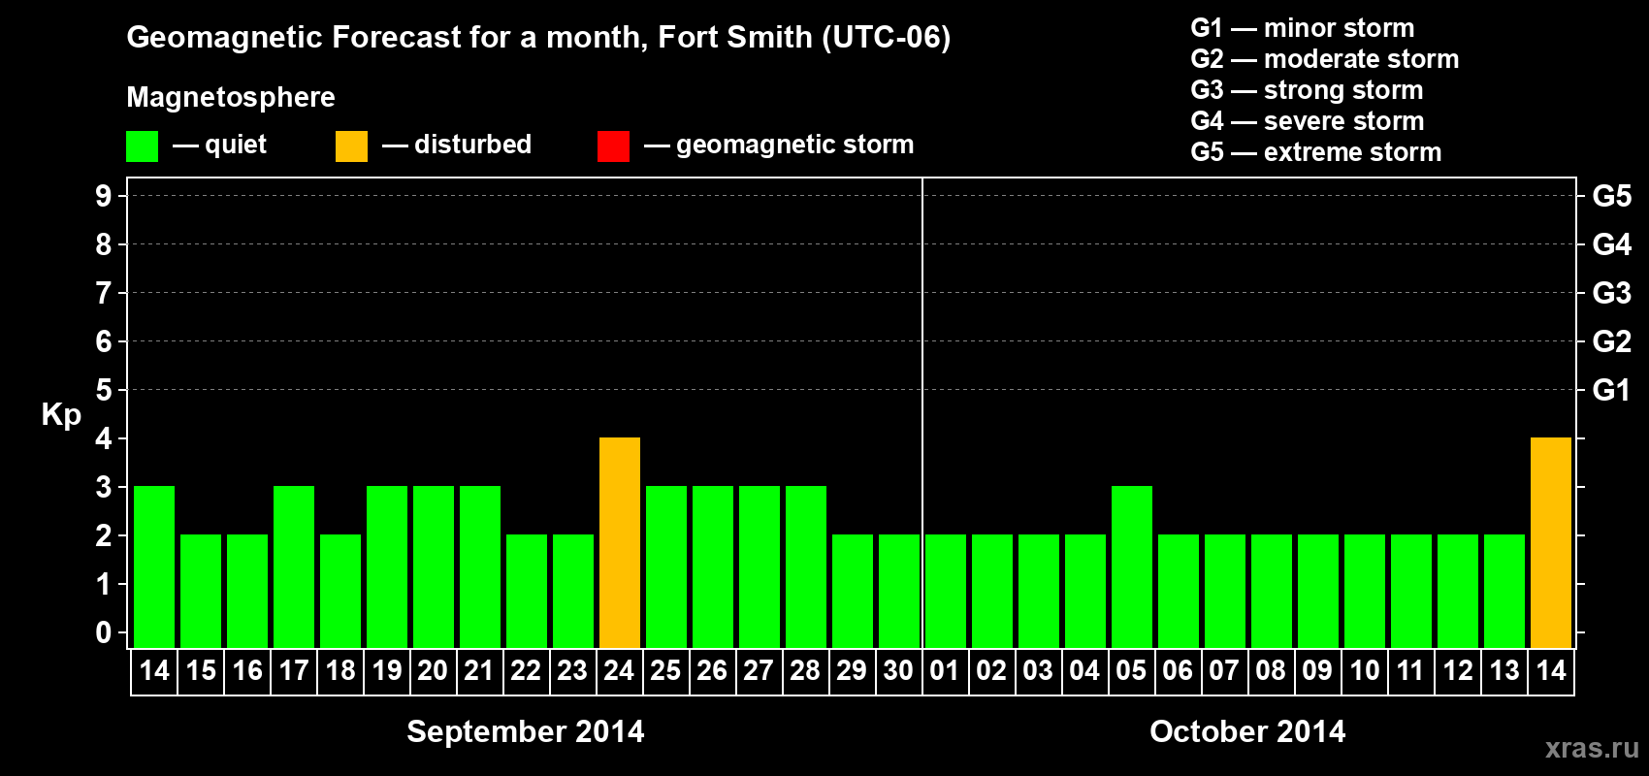This screenshot has height=776, width=1649.
Task: Click the orange bar for September 24
Action: click(x=620, y=543)
